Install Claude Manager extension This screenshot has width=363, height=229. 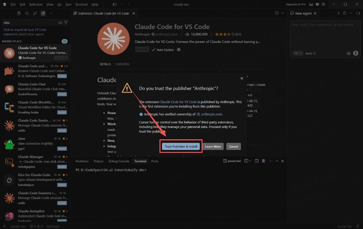(x=62, y=167)
